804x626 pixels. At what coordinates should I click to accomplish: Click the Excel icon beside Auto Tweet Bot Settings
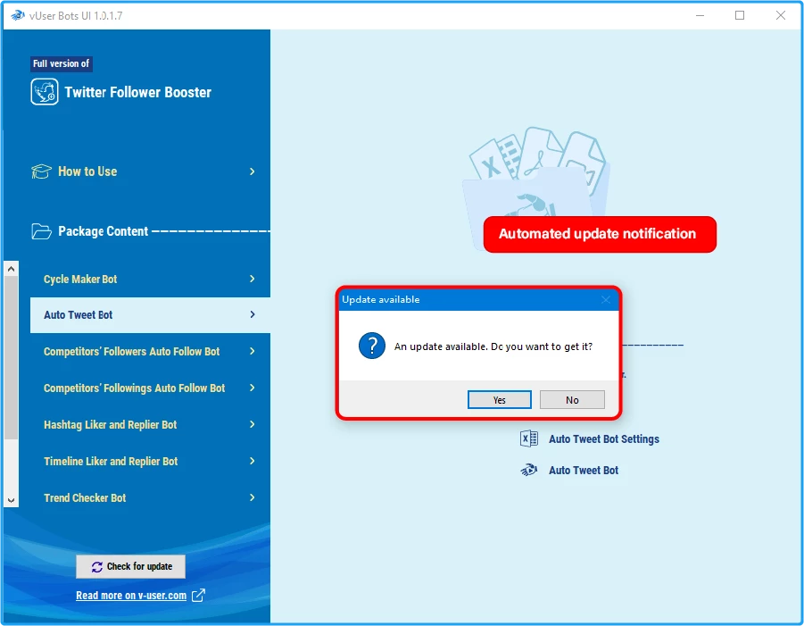point(528,438)
